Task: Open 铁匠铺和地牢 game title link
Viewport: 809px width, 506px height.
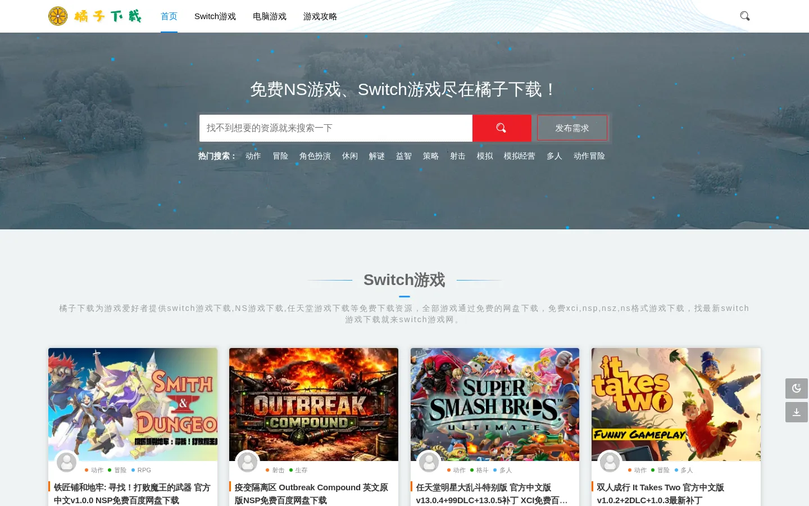Action: click(x=132, y=494)
